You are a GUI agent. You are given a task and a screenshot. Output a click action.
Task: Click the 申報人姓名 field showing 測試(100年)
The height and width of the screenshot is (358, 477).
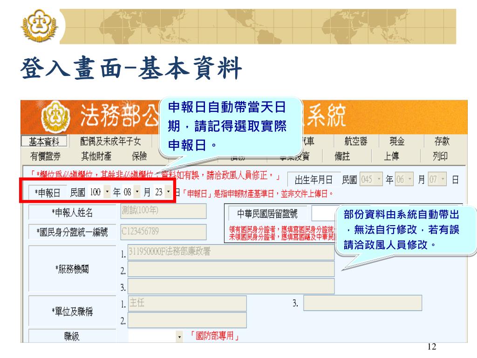164,211
